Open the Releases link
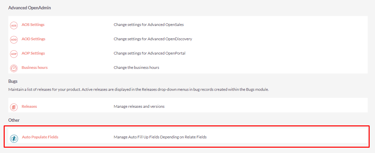The height and width of the screenshot is (153, 375). click(29, 106)
